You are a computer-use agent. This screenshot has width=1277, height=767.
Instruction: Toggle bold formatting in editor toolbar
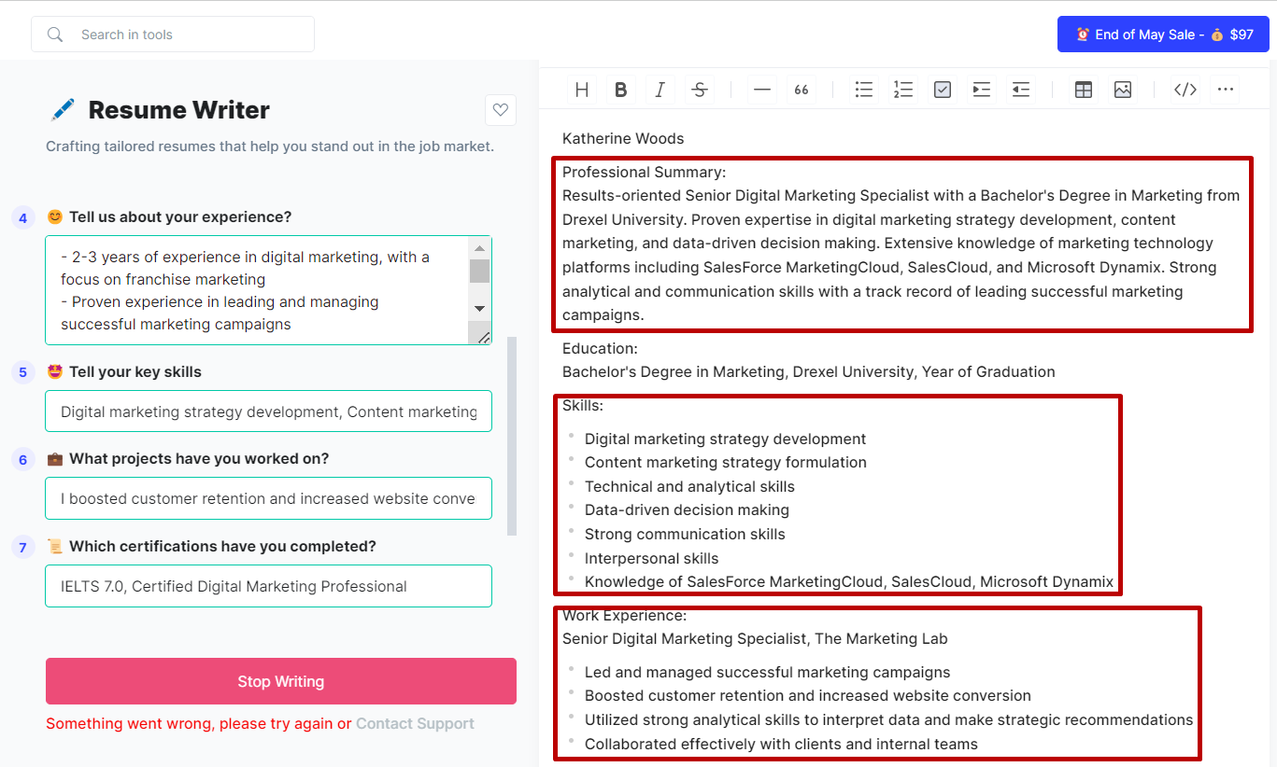click(x=620, y=90)
